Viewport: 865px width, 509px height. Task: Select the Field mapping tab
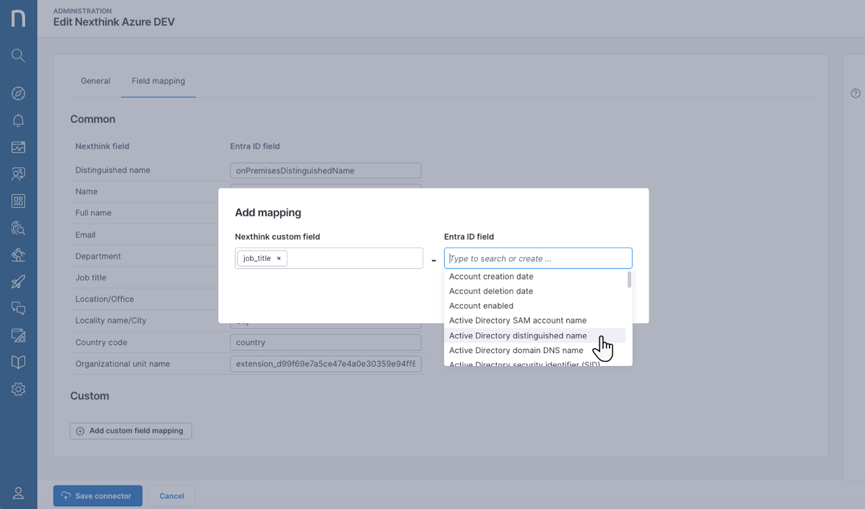click(x=158, y=81)
